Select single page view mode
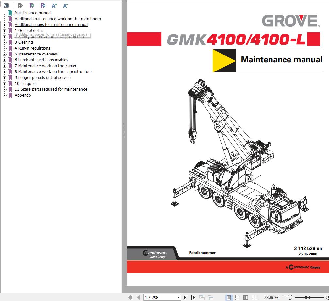The width and height of the screenshot is (329, 301). click(229, 297)
